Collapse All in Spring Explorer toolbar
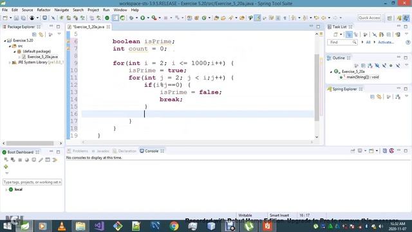412x232 pixels. [372, 97]
